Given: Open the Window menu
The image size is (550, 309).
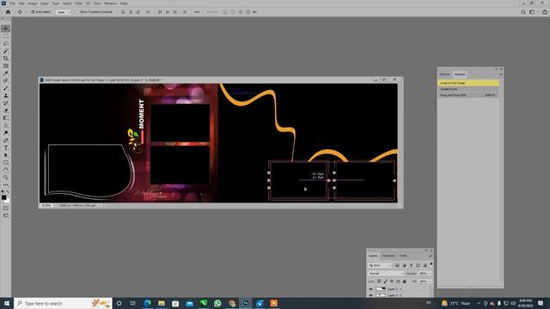Looking at the screenshot, I should [110, 3].
